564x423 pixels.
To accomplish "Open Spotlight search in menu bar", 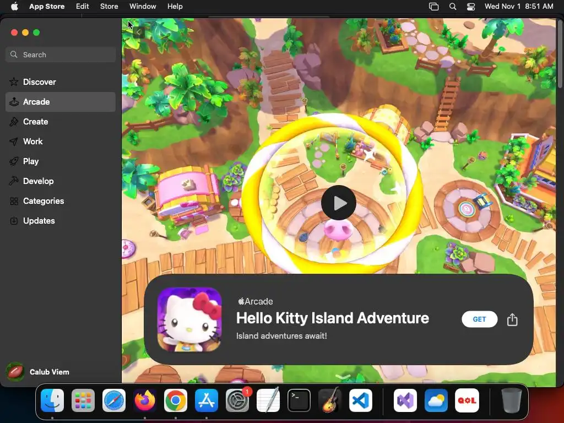I will click(x=453, y=7).
